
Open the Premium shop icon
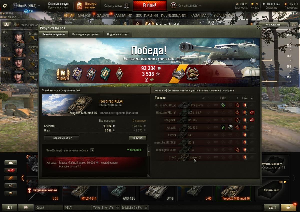[x=79, y=6]
